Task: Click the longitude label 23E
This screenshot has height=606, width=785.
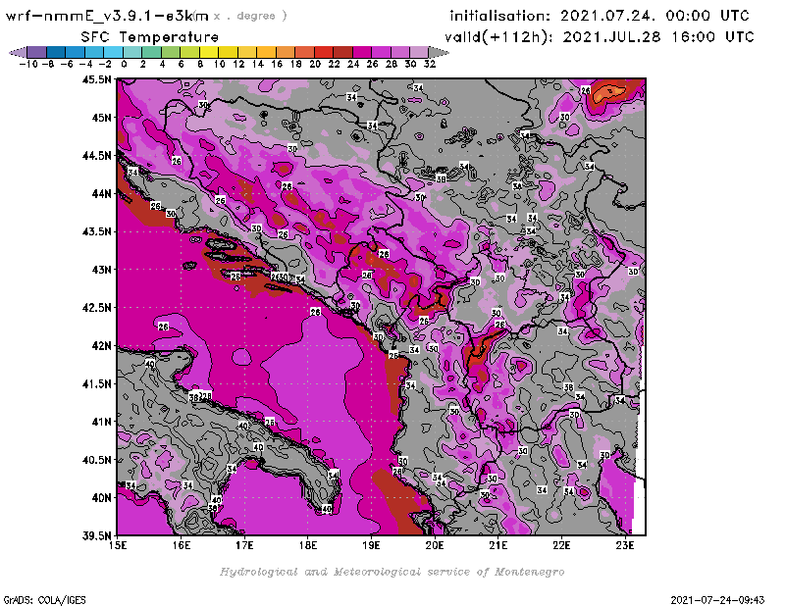Action: 625,545
